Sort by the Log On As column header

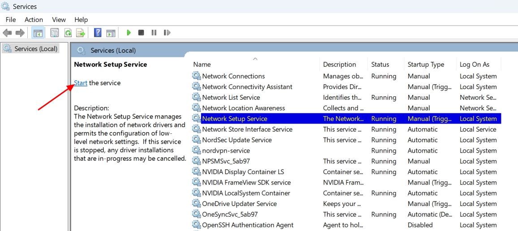pos(479,64)
